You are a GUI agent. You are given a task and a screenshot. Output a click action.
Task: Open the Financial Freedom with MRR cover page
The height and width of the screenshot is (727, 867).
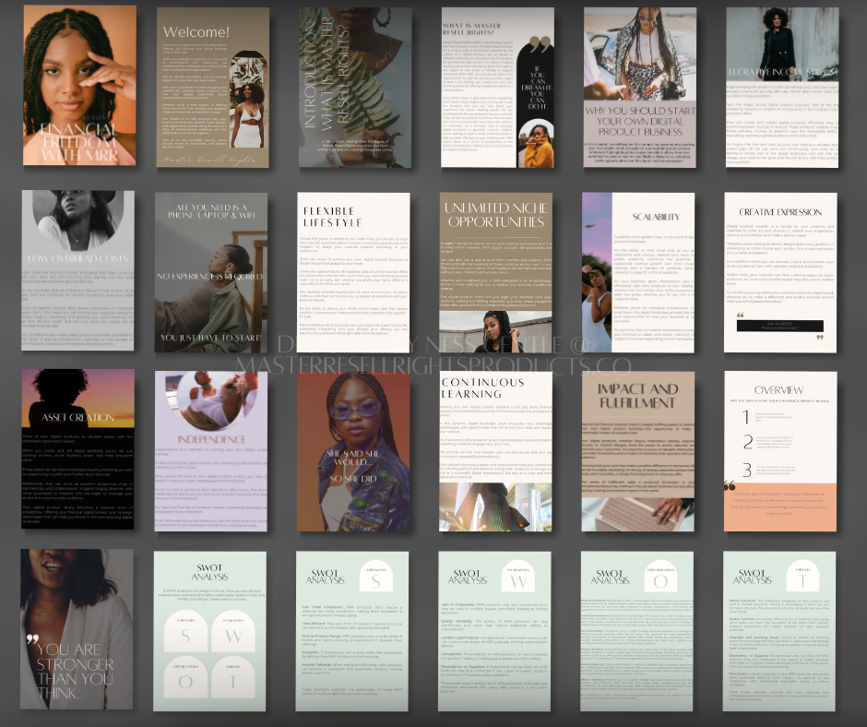tap(79, 86)
